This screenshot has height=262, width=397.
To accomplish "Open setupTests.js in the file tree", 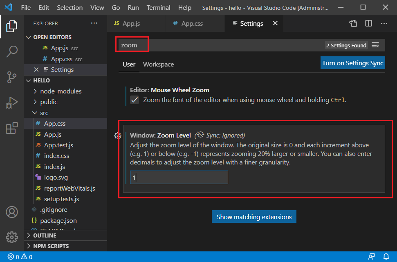I will 65,199.
